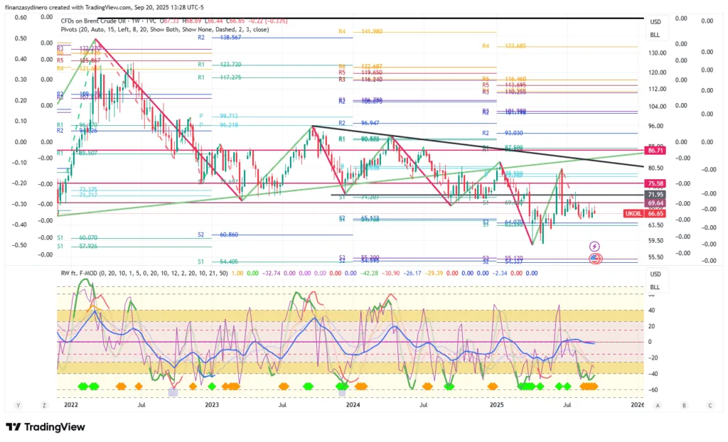Click the 2023 label on time axis

(212, 405)
